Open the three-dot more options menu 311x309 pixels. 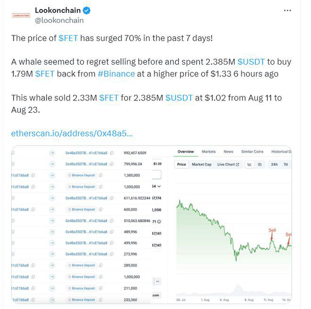pos(287,10)
